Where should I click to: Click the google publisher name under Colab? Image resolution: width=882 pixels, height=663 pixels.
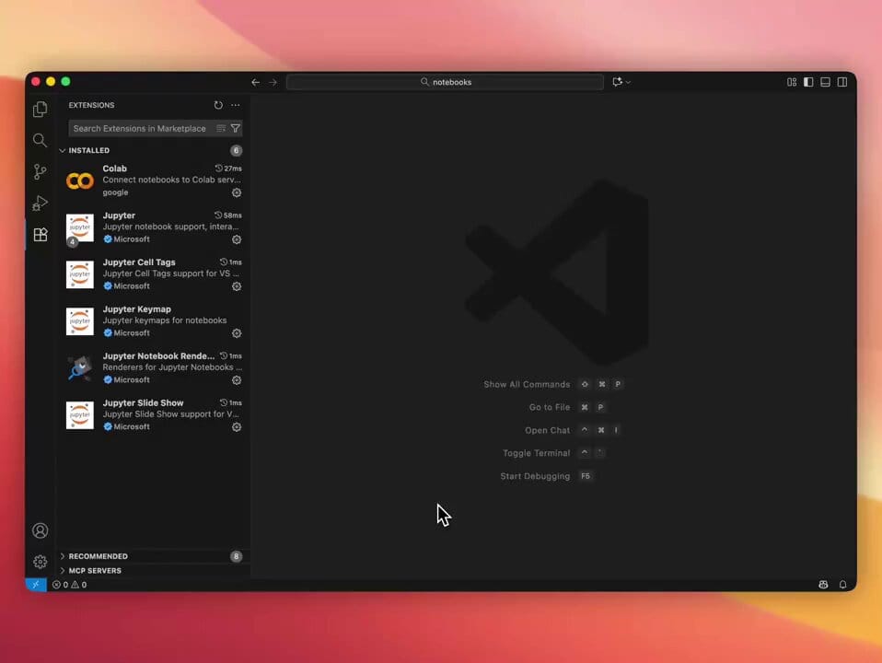(115, 192)
